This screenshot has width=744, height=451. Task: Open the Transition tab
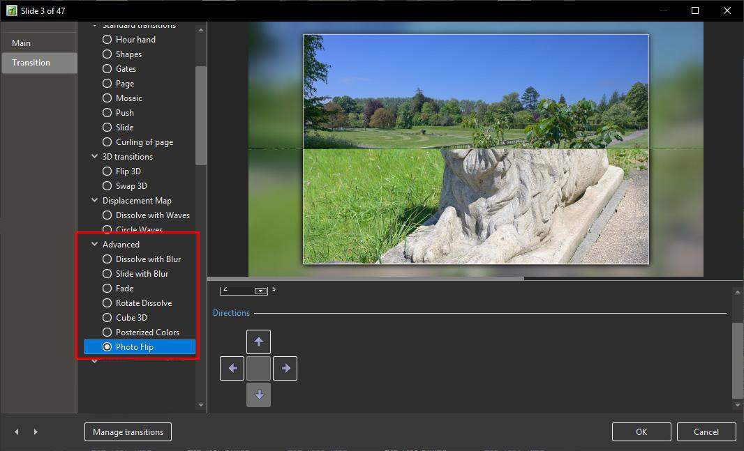31,63
